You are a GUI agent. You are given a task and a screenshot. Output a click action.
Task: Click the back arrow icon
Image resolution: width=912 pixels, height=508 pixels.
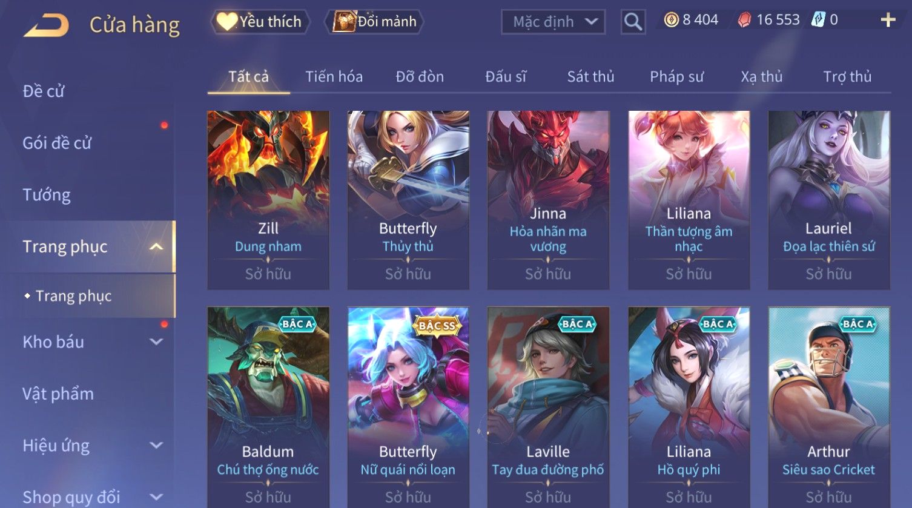click(x=46, y=25)
